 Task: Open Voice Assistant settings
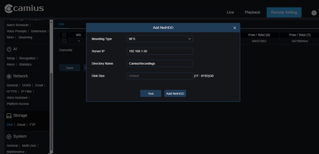pyautogui.click(x=17, y=98)
